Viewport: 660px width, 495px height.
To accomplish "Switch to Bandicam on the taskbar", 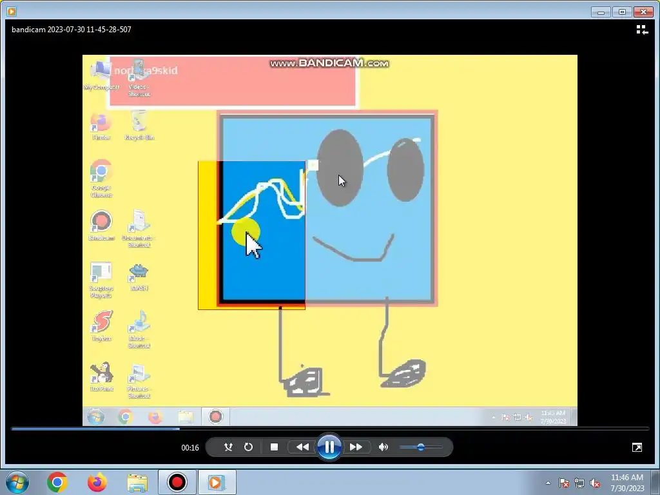I will coord(177,482).
